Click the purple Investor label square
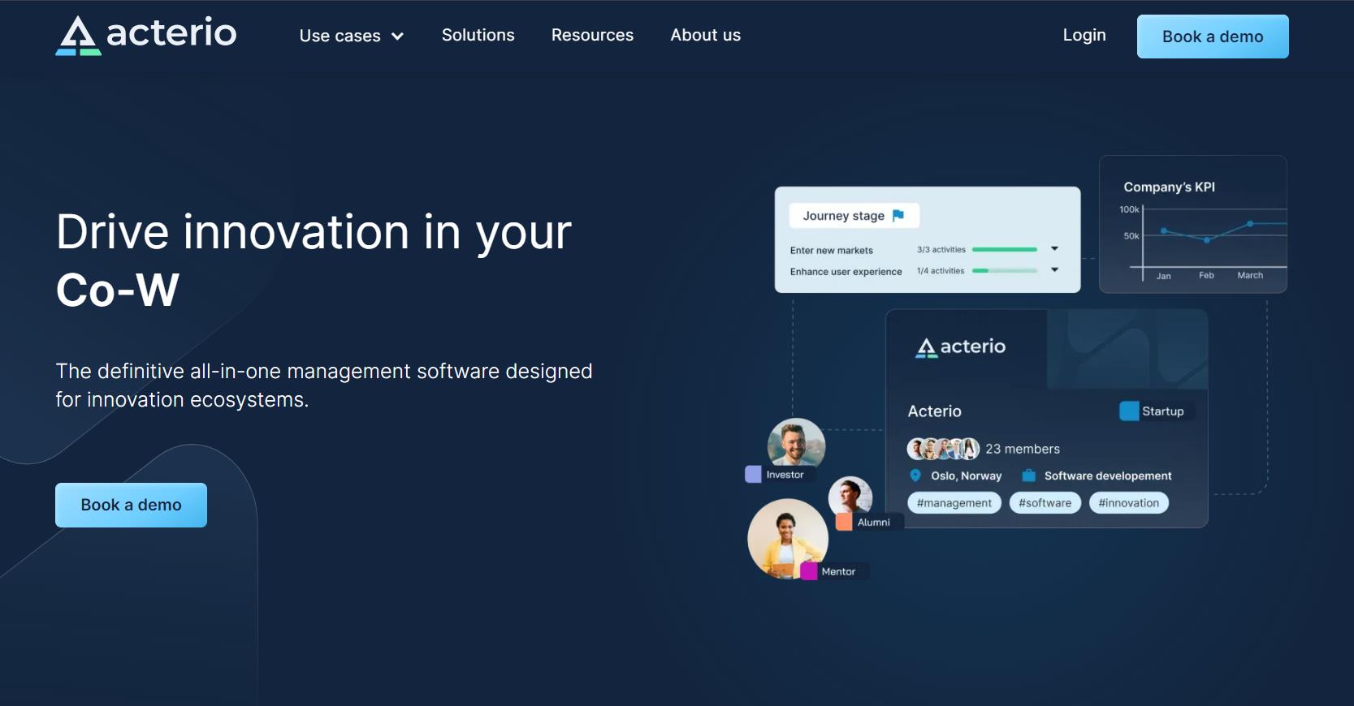Viewport: 1354px width, 706px height. pyautogui.click(x=753, y=474)
